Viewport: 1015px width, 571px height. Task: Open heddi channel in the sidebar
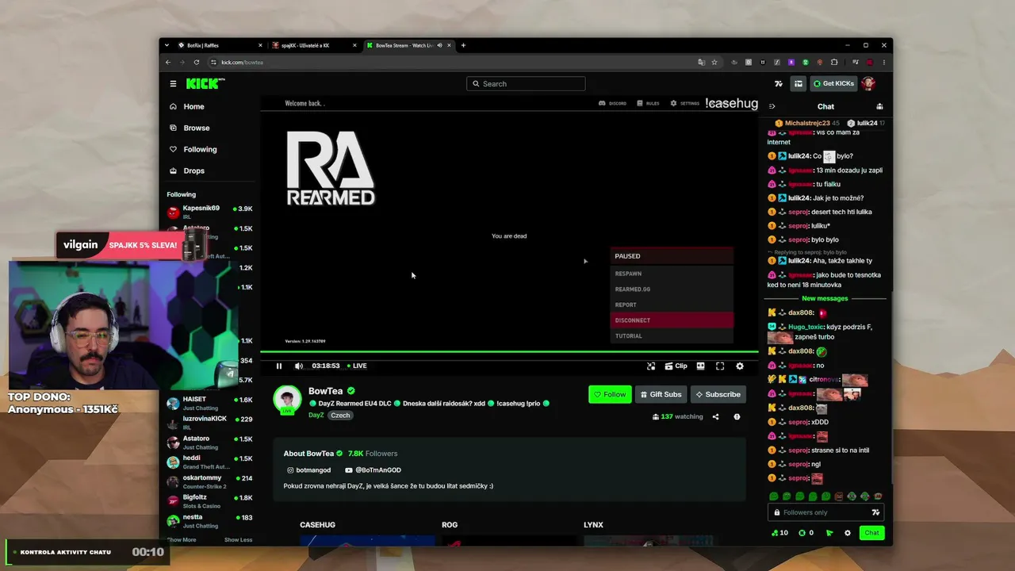[x=209, y=462]
